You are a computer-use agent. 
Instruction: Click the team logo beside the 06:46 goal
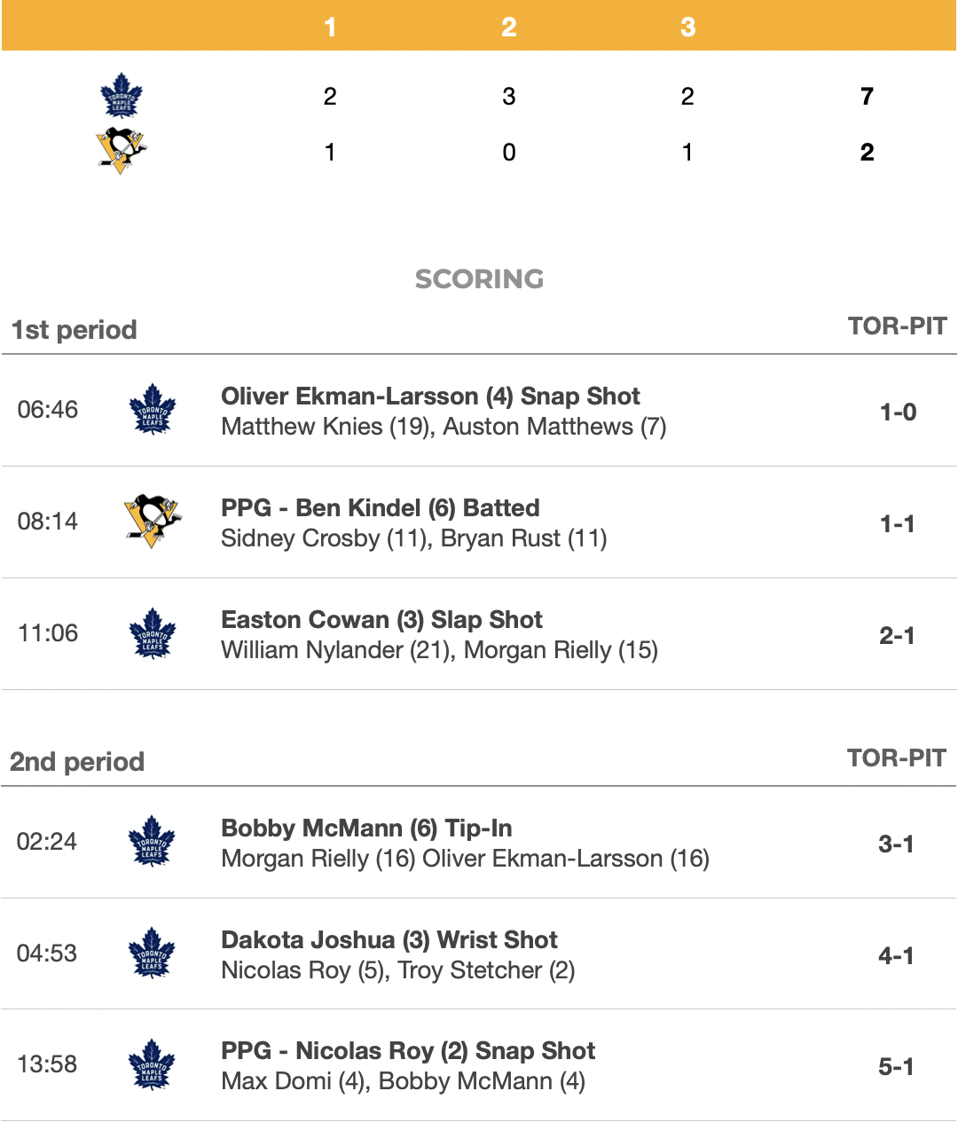coord(153,409)
